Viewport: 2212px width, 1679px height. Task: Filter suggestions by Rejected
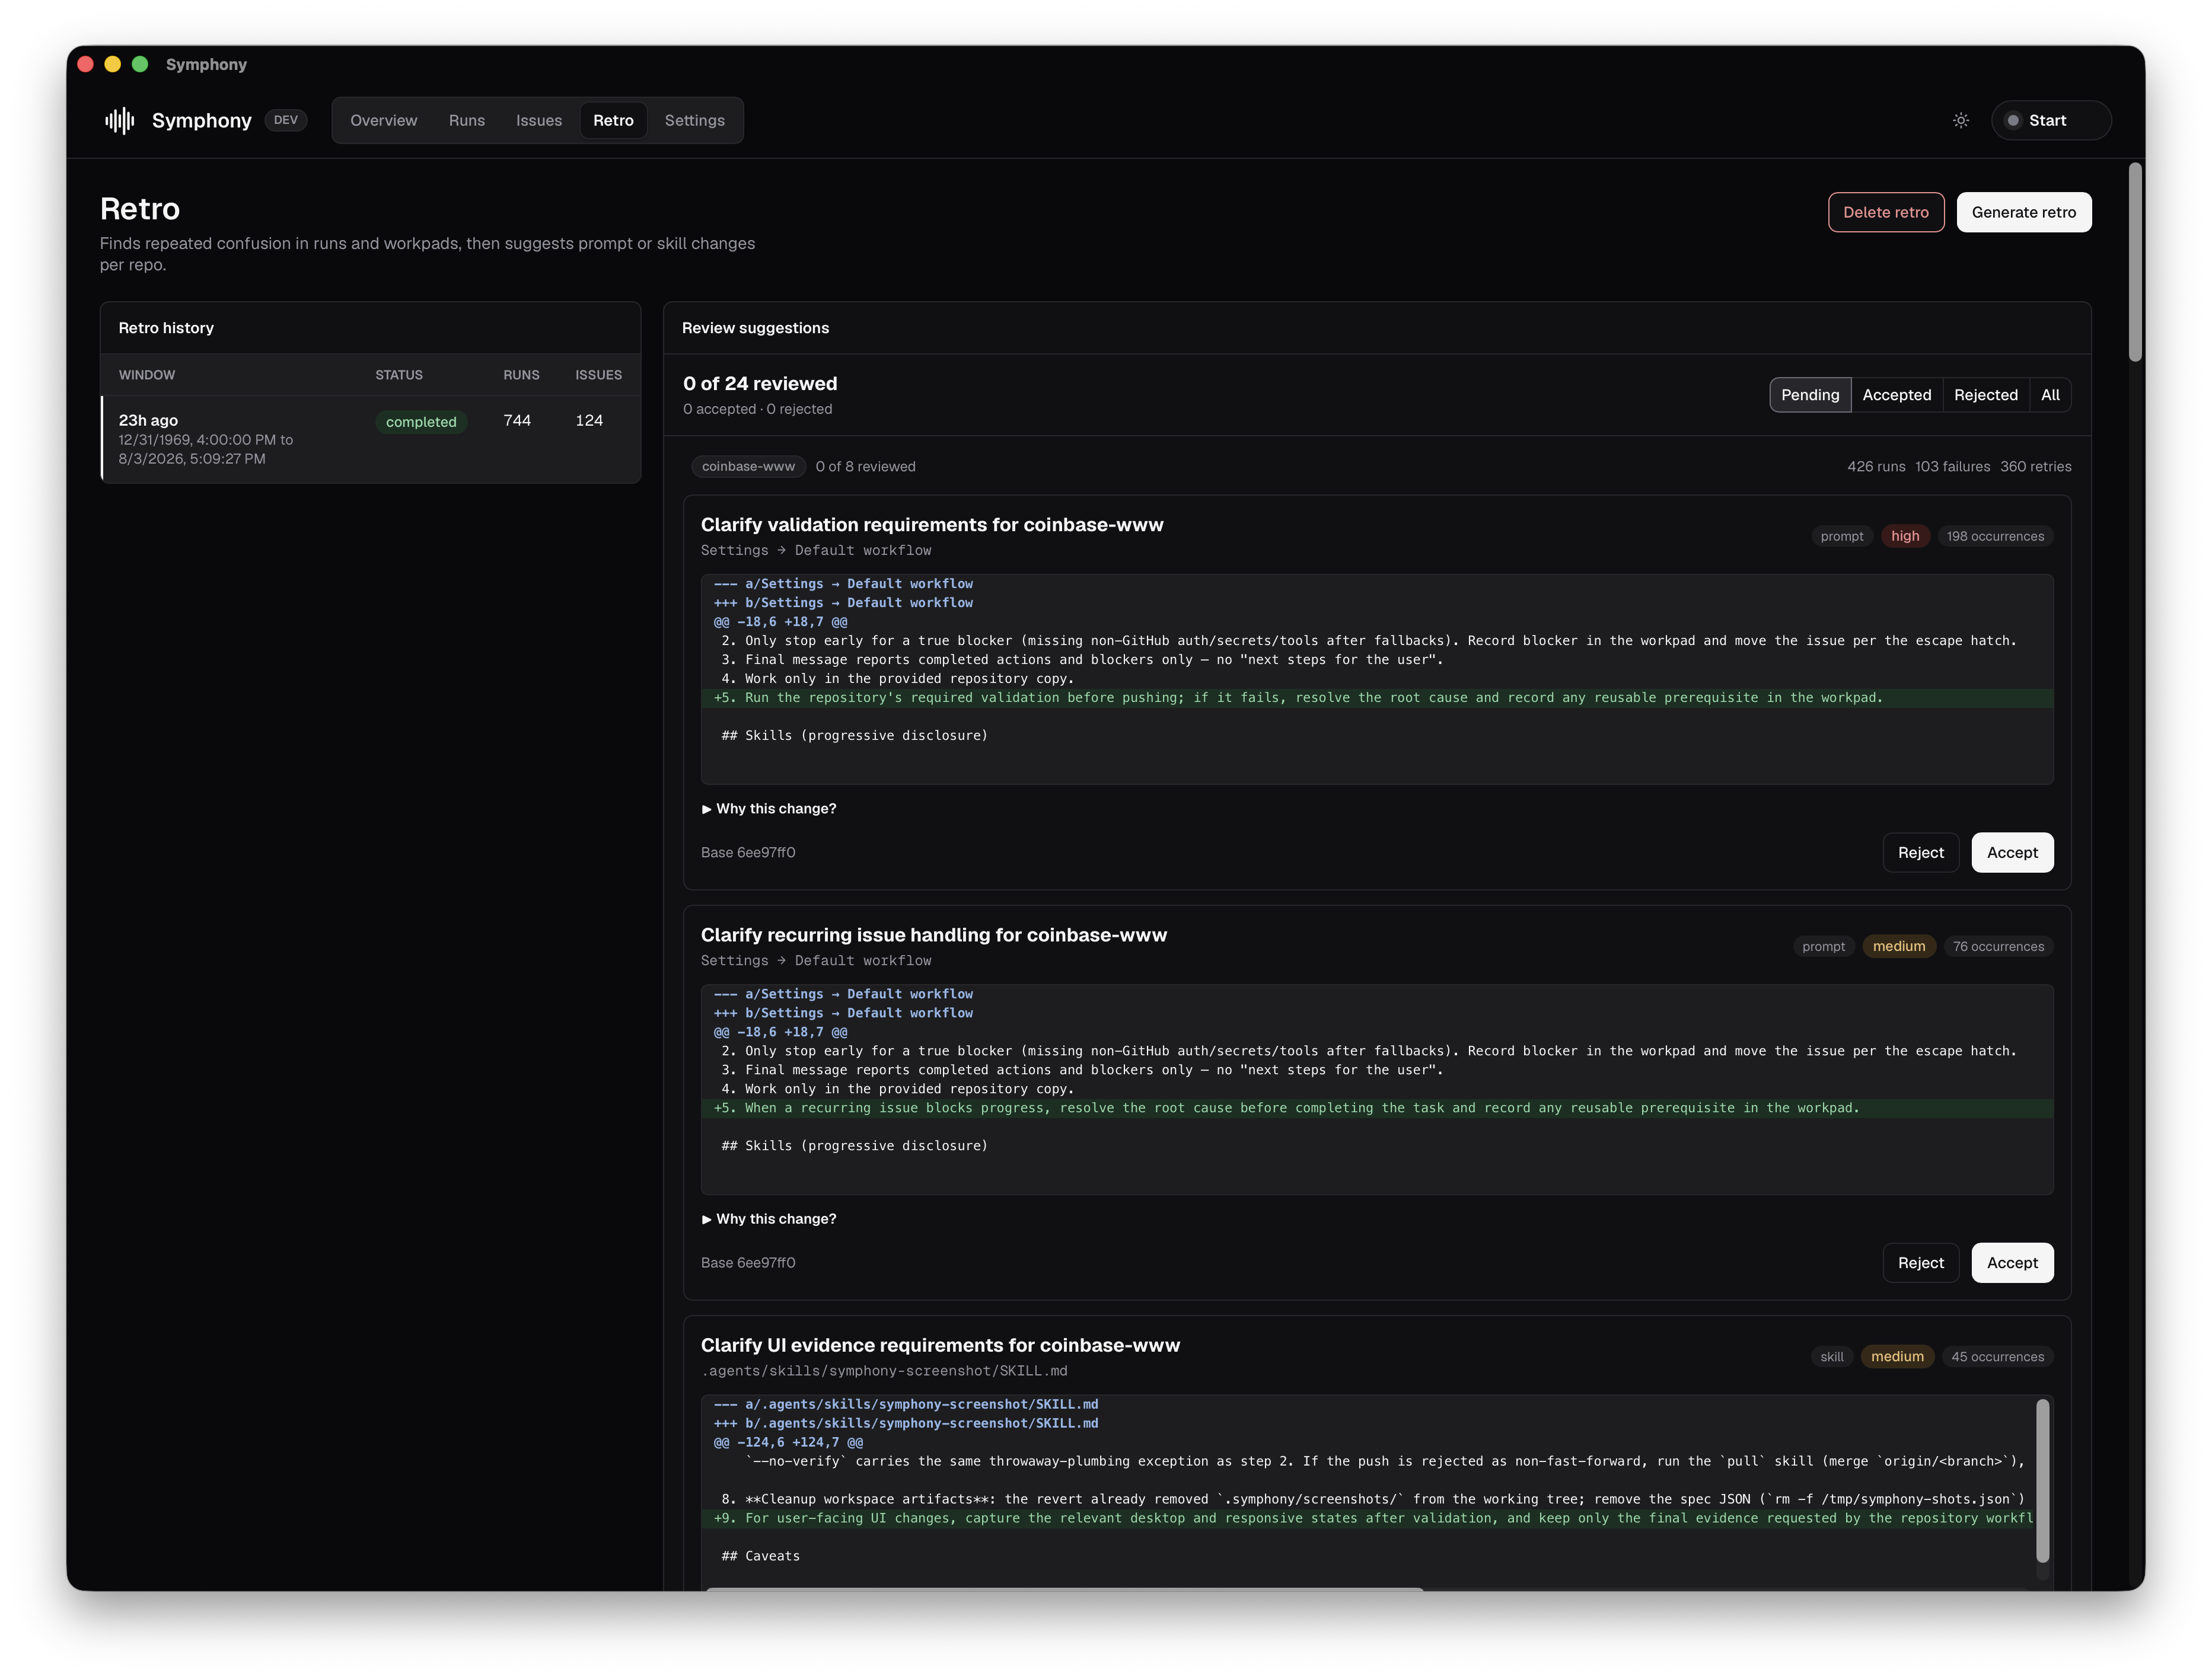[x=1985, y=395]
